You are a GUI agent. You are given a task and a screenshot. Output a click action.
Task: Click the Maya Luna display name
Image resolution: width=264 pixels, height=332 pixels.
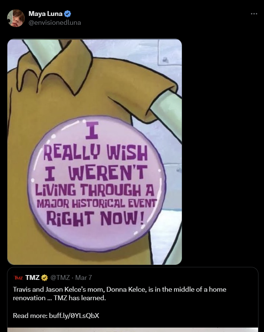46,14
